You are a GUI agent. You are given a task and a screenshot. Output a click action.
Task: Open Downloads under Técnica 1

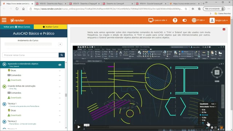point(16,115)
